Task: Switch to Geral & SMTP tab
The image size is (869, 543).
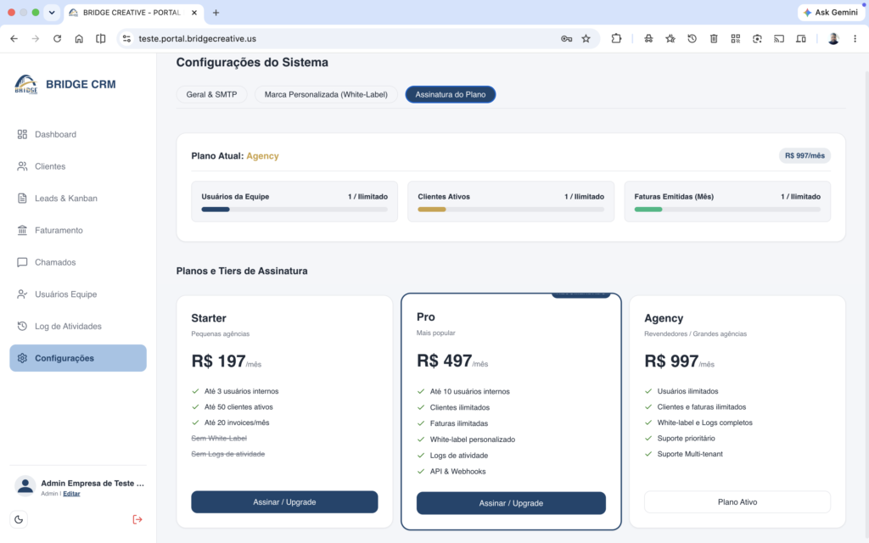Action: click(211, 94)
